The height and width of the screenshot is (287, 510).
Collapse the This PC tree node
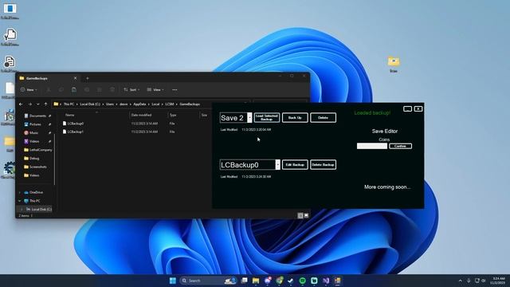[x=20, y=201]
